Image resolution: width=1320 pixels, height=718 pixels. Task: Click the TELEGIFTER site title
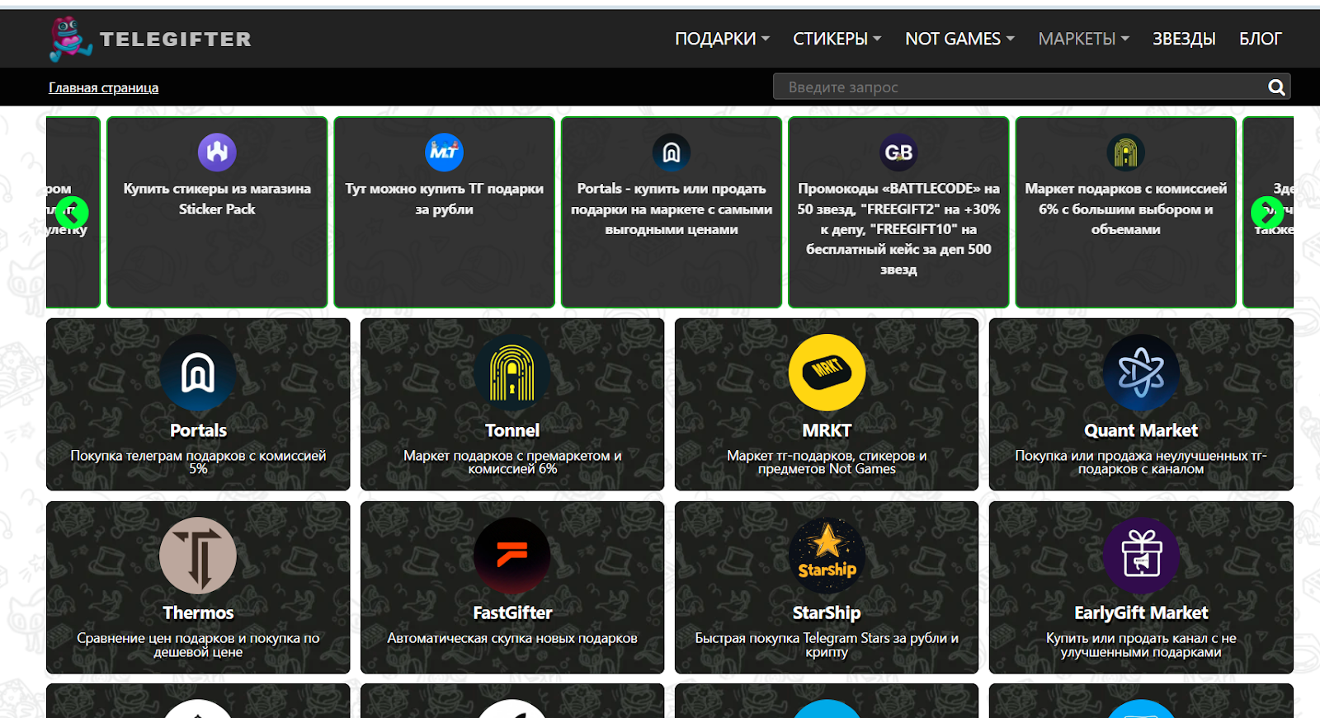click(x=175, y=39)
